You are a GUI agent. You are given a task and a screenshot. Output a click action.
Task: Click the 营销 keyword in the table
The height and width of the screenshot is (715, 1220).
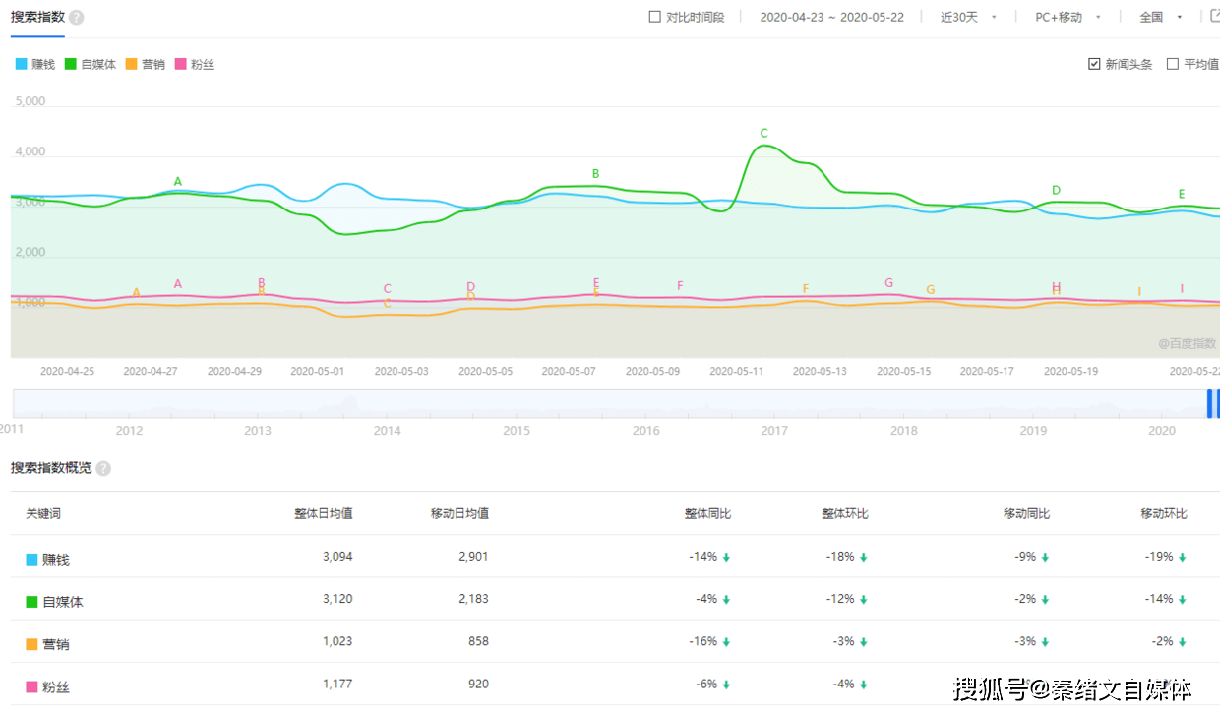click(56, 644)
